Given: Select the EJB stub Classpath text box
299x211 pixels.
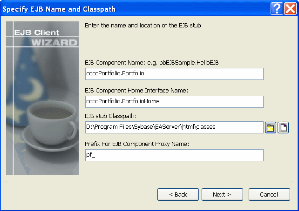Looking at the screenshot, I should (174, 127).
